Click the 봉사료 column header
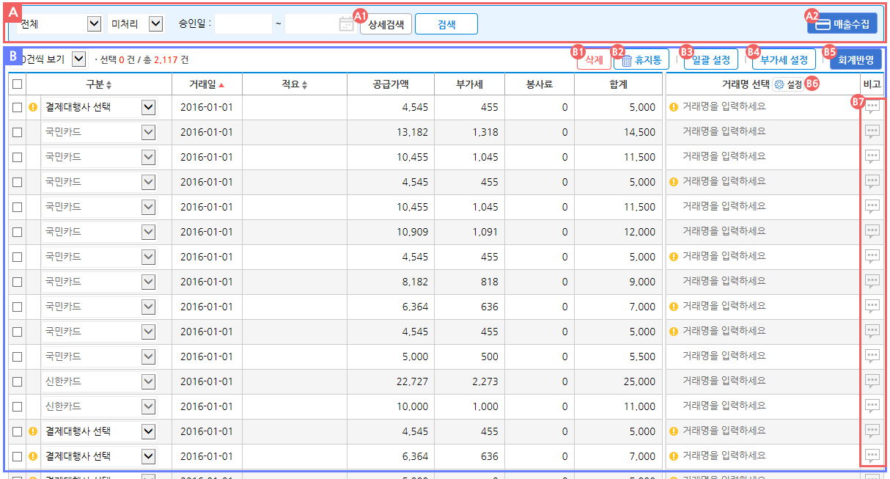Screen dimensions: 890x479 coord(540,85)
